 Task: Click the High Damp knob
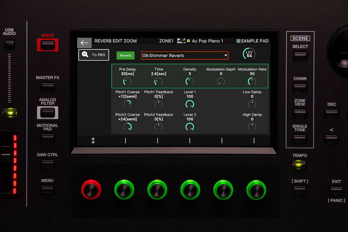pyautogui.click(x=252, y=127)
